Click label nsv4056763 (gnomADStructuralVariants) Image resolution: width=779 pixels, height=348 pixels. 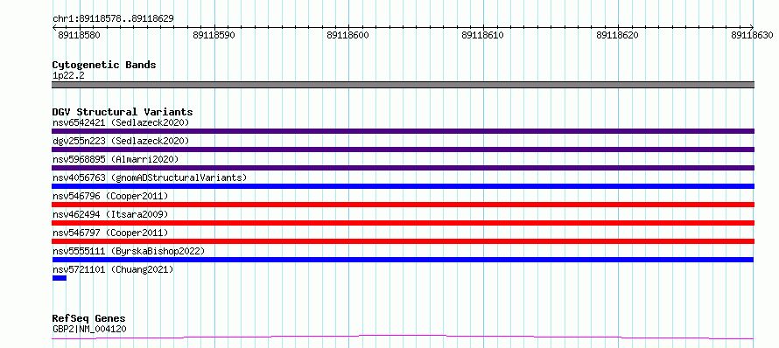tap(150, 177)
